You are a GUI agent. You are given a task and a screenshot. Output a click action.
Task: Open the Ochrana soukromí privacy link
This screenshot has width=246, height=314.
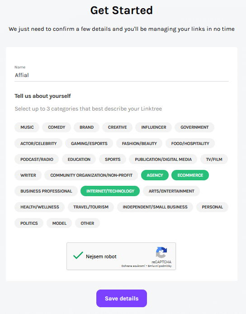tap(133, 266)
